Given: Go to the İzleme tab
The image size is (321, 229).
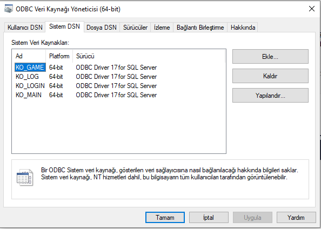Looking at the screenshot, I should coord(162,28).
